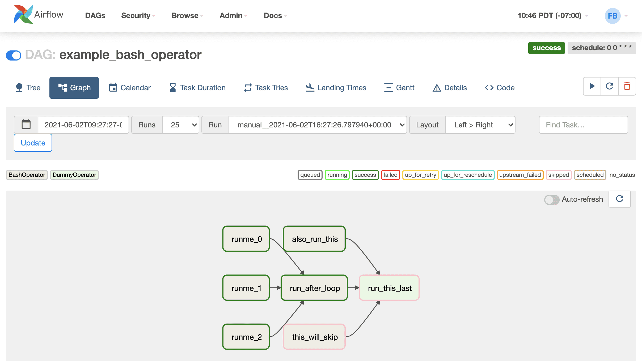The width and height of the screenshot is (642, 361).
Task: Enable the example_bash_operator DAG toggle
Action: [13, 55]
